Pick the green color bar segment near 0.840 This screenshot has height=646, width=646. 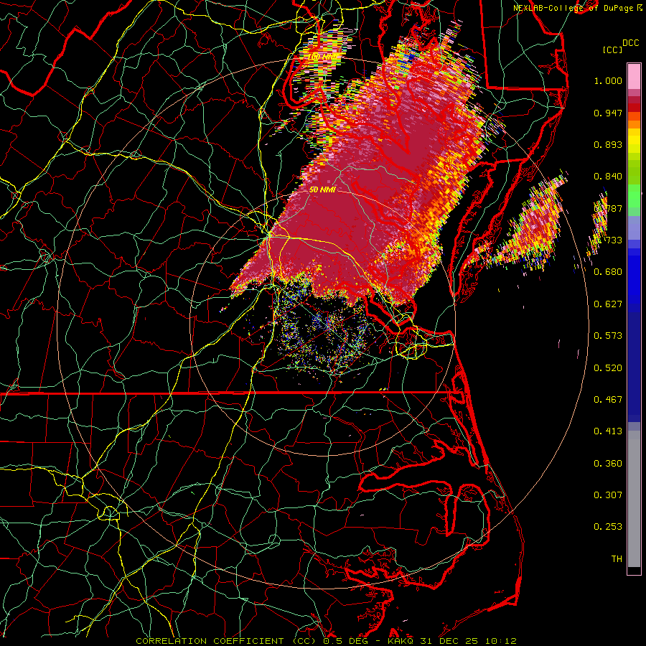tap(634, 172)
